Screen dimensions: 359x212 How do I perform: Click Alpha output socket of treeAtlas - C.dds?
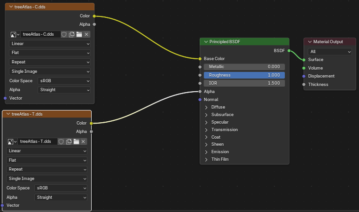click(x=94, y=24)
